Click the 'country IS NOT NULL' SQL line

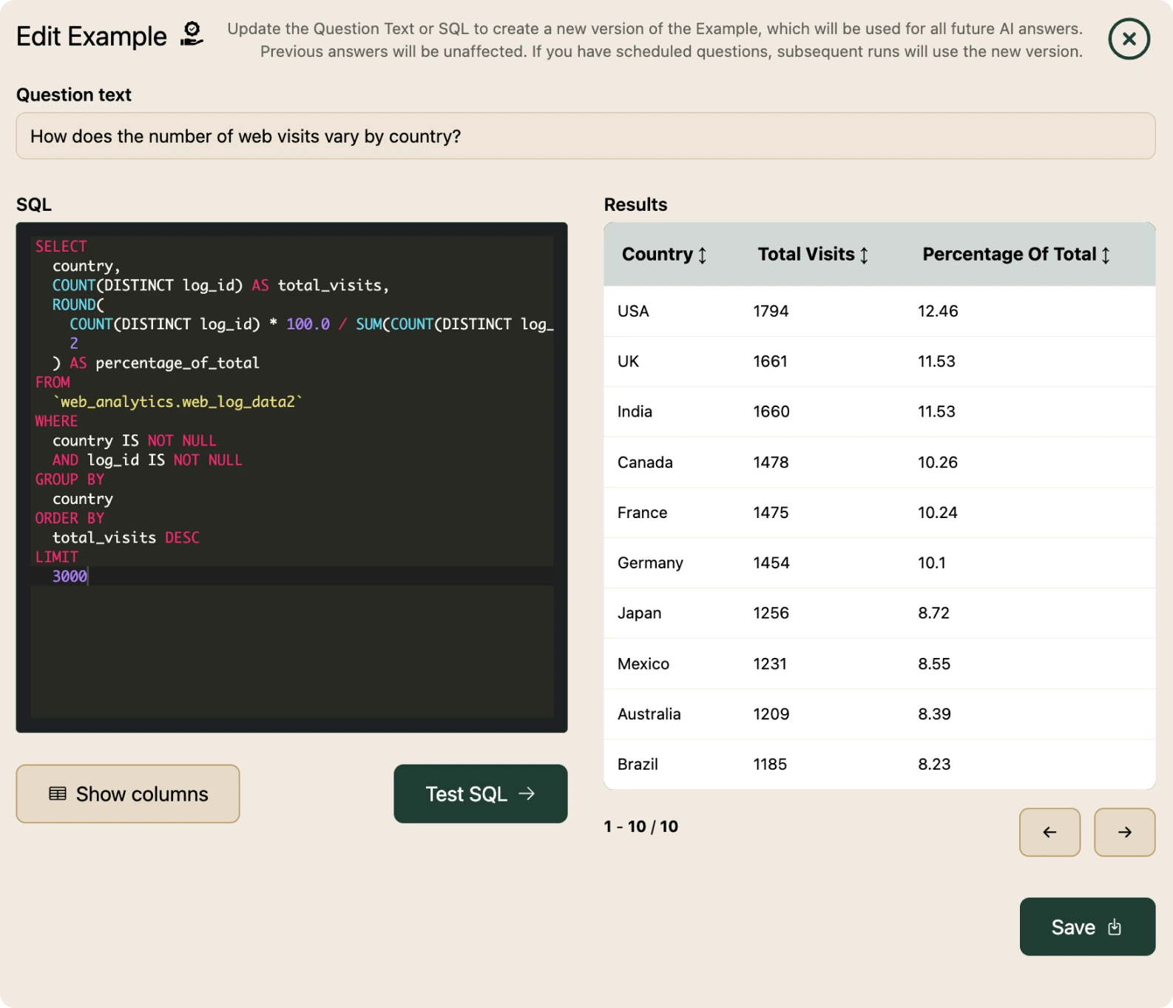pyautogui.click(x=135, y=440)
